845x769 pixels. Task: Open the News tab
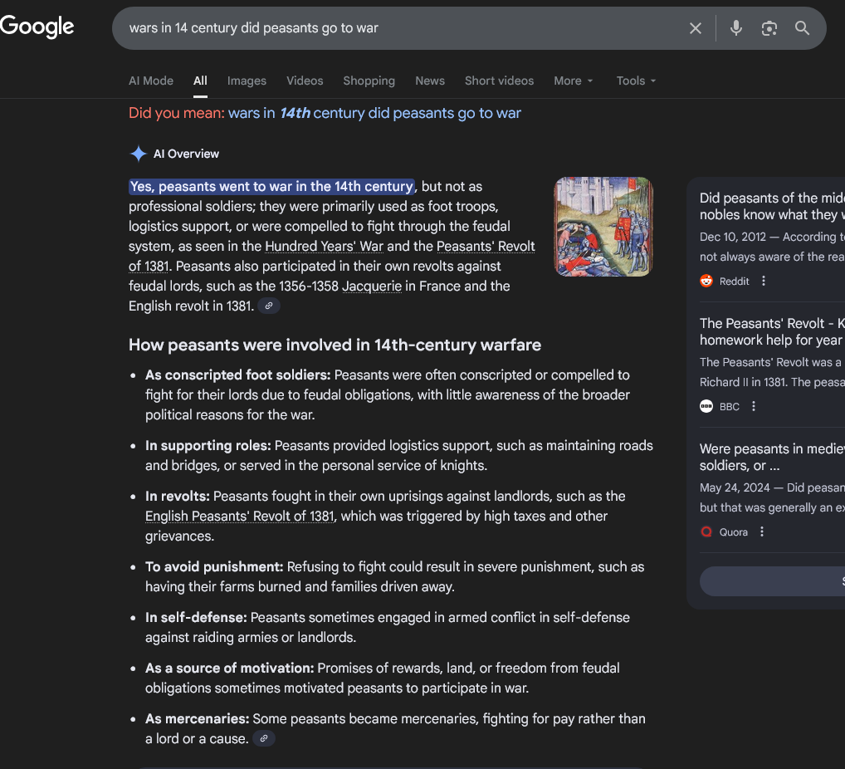click(x=429, y=81)
